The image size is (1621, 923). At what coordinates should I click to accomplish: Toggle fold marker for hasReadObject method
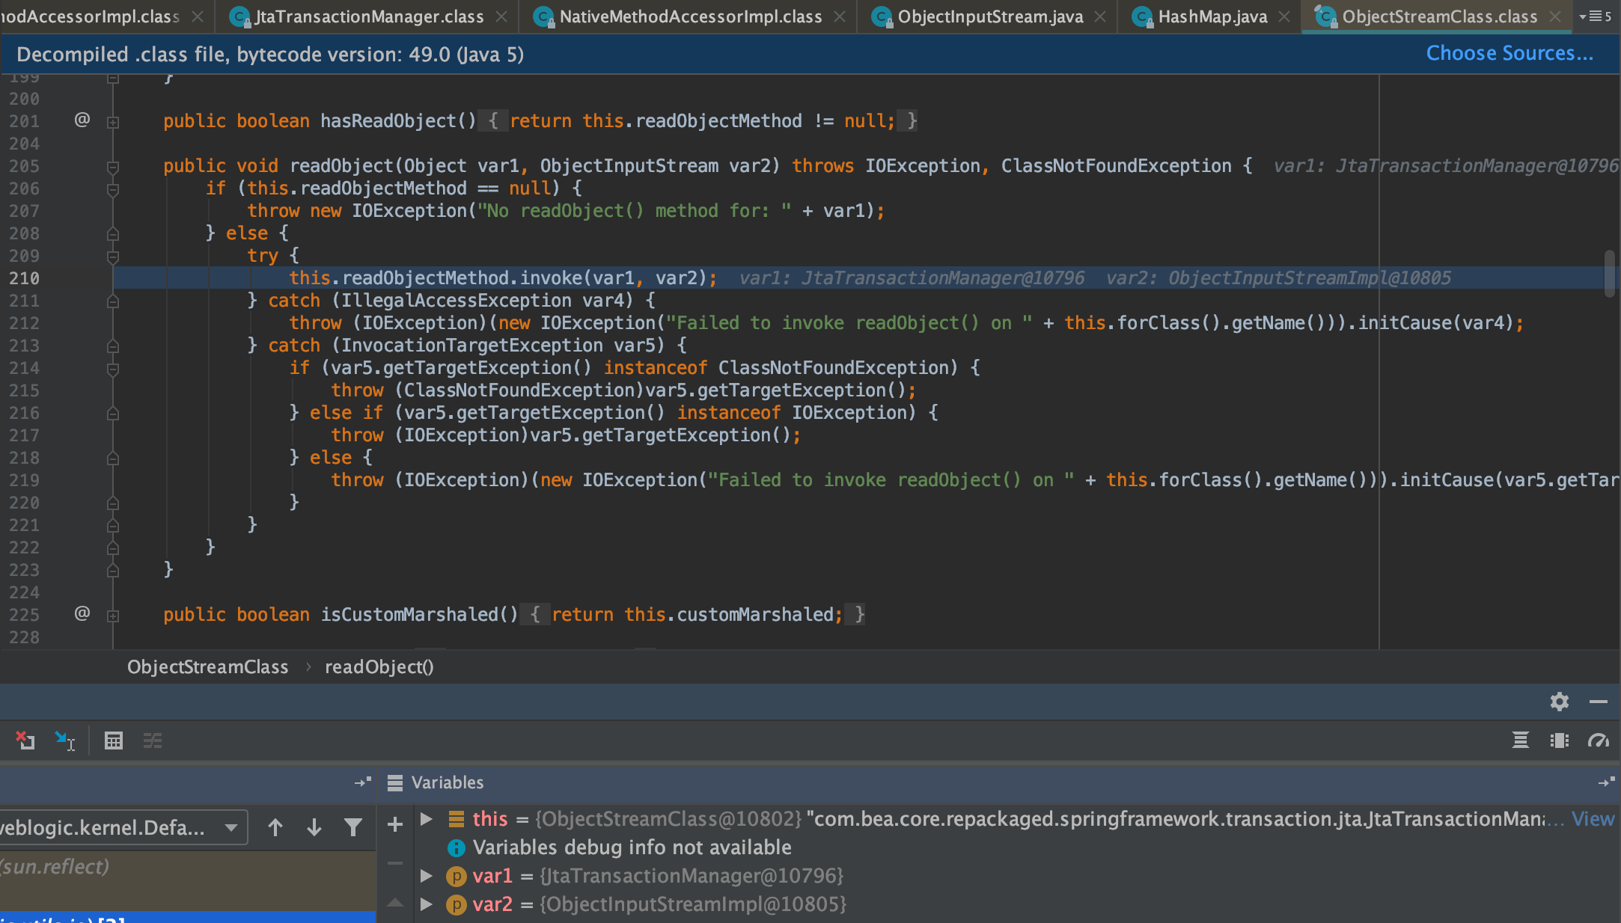pyautogui.click(x=113, y=122)
